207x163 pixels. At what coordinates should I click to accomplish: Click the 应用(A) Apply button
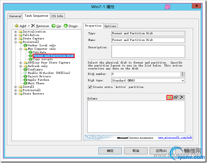(161, 151)
